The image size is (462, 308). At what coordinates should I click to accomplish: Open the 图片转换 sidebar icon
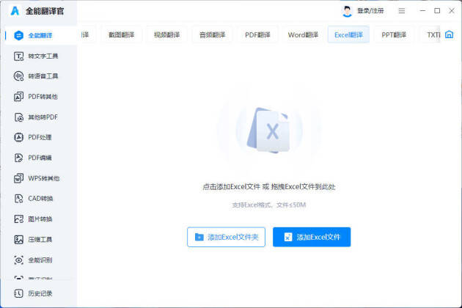coord(19,219)
